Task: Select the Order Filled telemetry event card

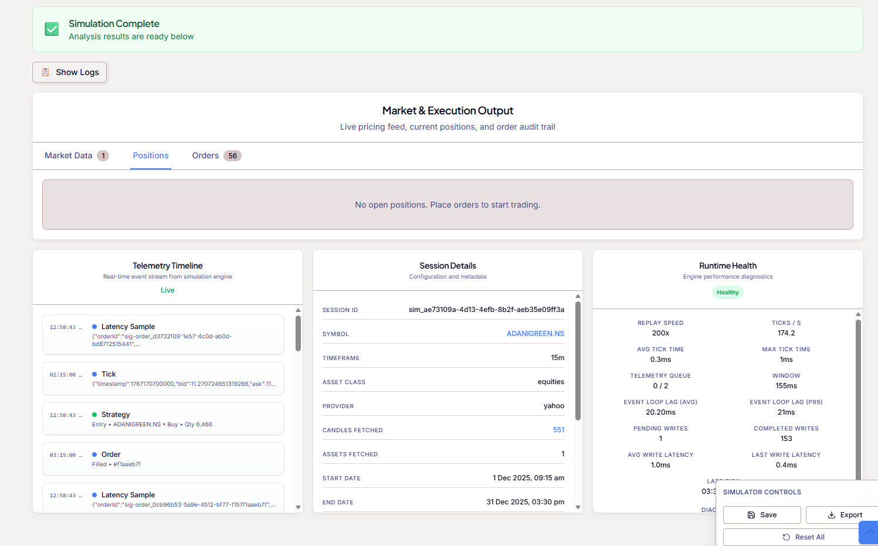Action: [163, 459]
